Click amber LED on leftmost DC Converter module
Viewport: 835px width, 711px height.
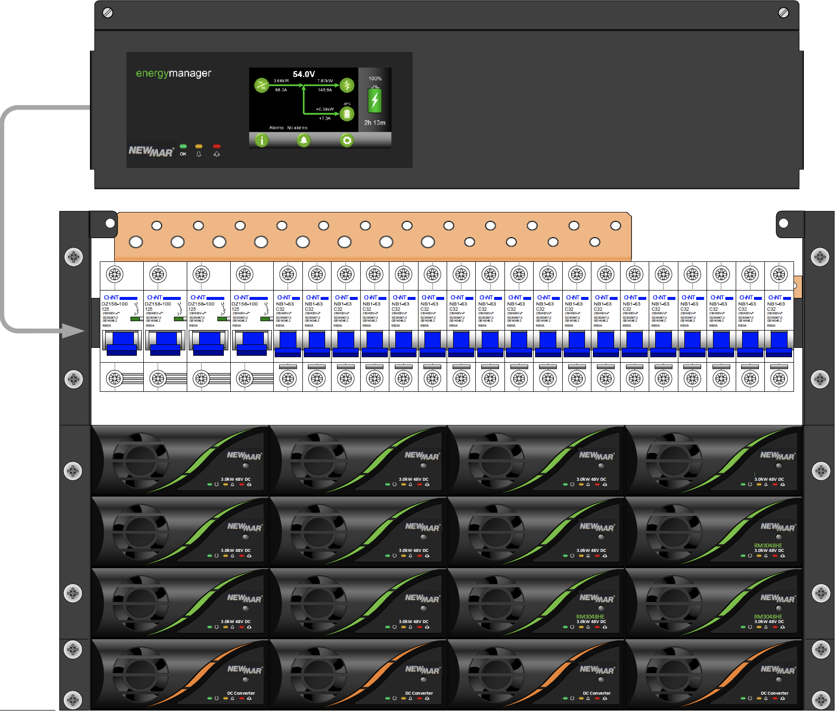225,698
